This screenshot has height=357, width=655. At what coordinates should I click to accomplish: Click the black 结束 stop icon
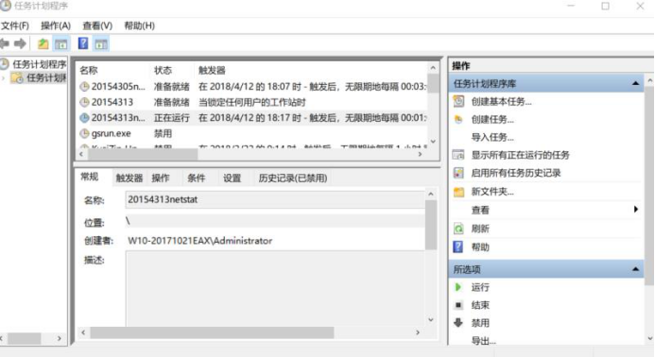[x=458, y=305]
